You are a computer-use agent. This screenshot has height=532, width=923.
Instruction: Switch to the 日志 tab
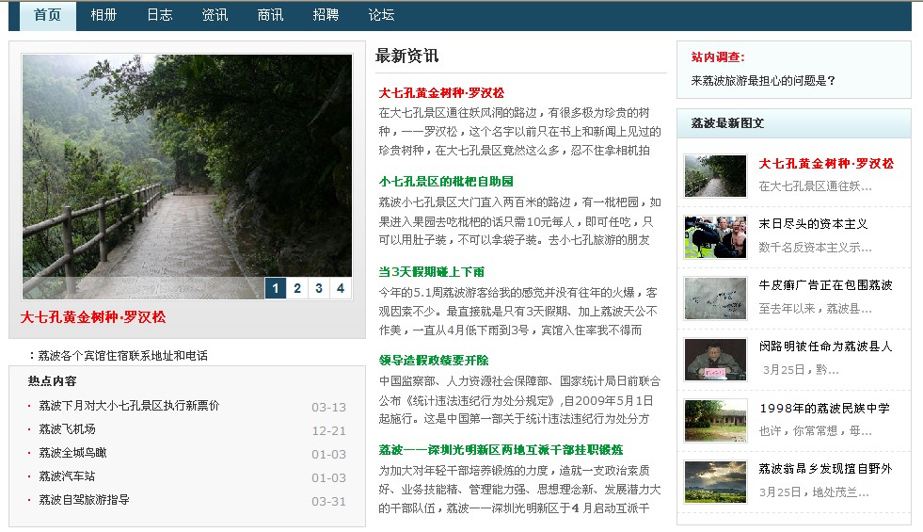[159, 15]
